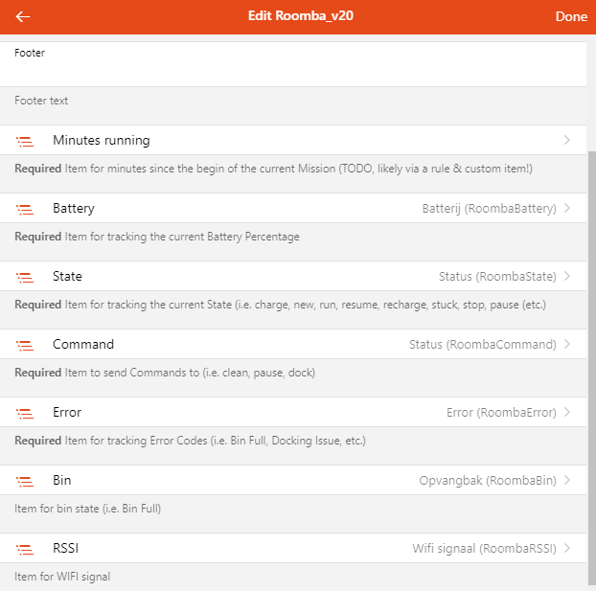Select the RSSI setting label
Image resolution: width=596 pixels, height=591 pixels.
(66, 549)
